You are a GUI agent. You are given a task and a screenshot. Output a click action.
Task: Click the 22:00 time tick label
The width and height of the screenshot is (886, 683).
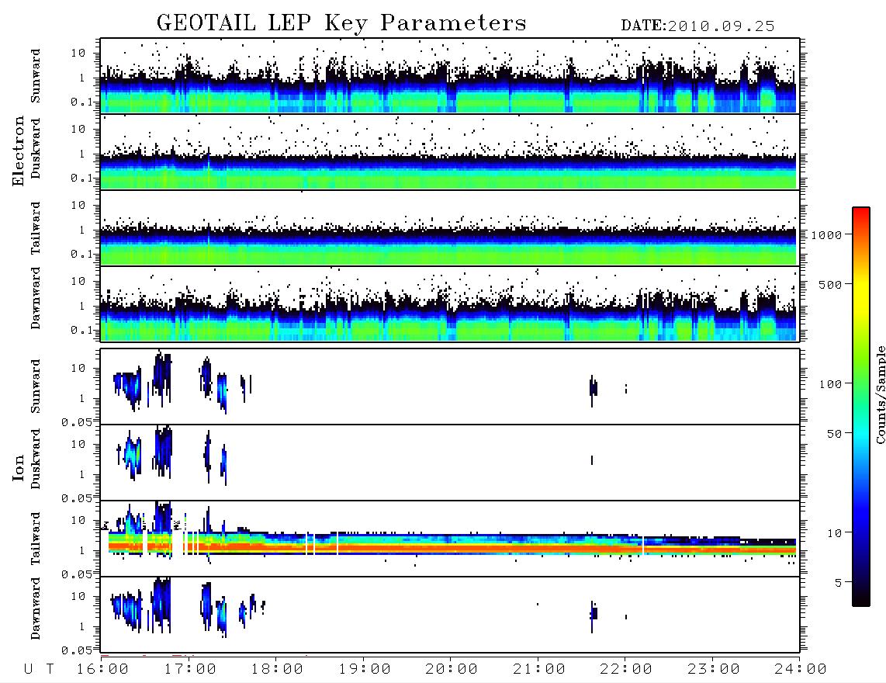(x=627, y=669)
